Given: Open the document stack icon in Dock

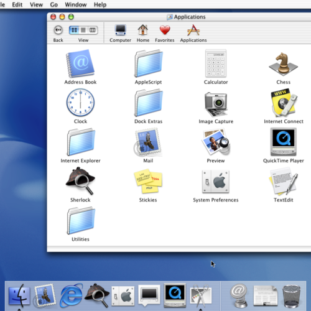Looking at the screenshot, I should click(x=266, y=296).
